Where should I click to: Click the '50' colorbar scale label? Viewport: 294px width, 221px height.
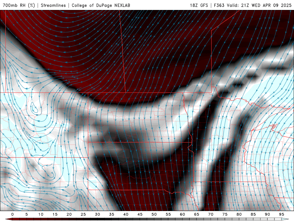click(154, 214)
